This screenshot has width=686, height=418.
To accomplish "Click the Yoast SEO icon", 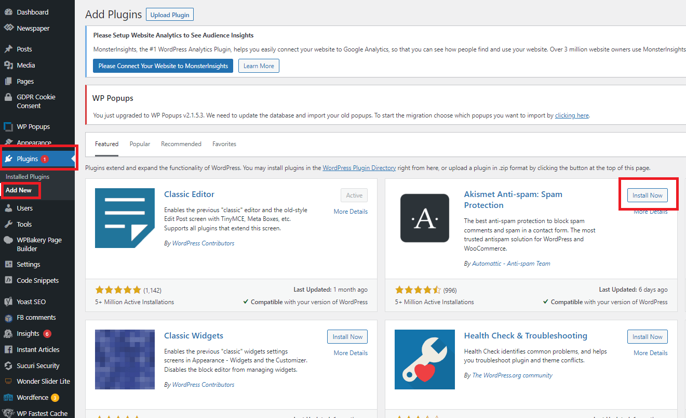I will (x=8, y=302).
